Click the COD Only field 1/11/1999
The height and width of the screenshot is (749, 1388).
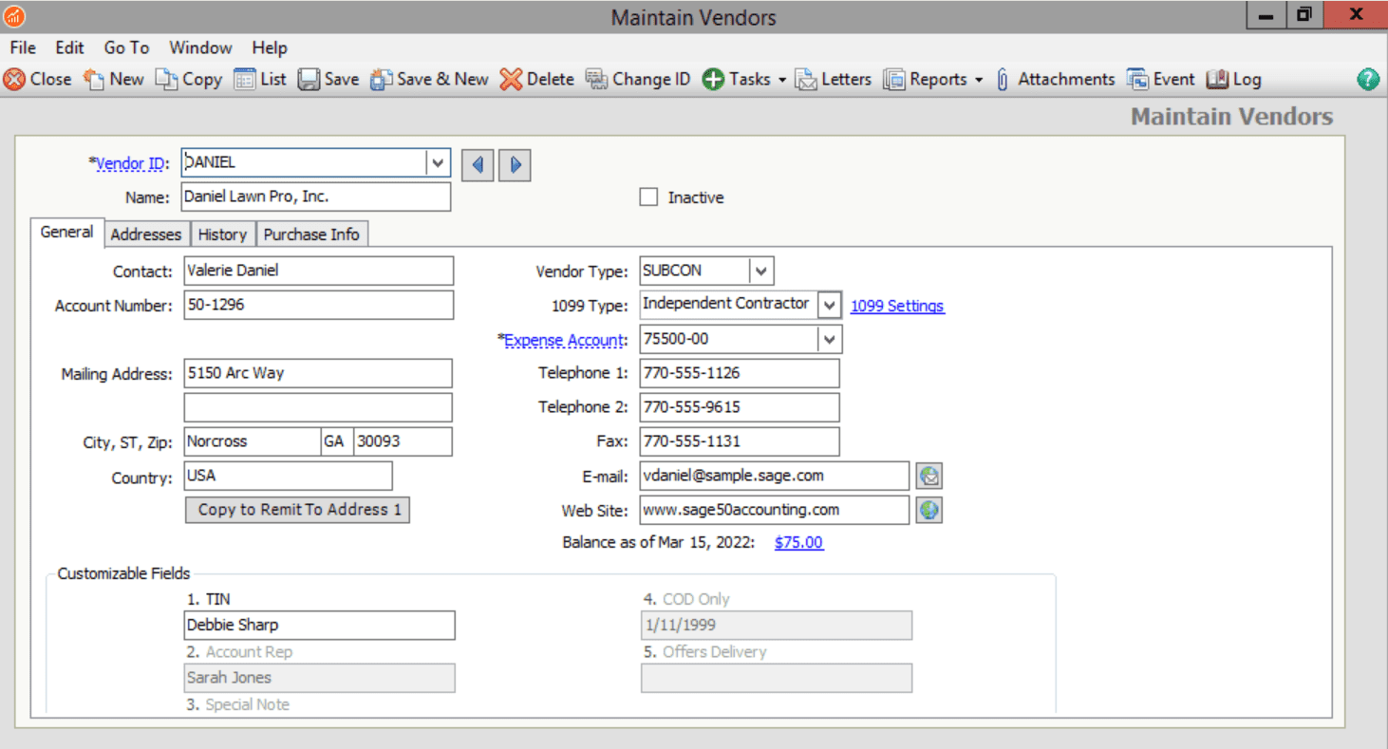[x=777, y=625]
